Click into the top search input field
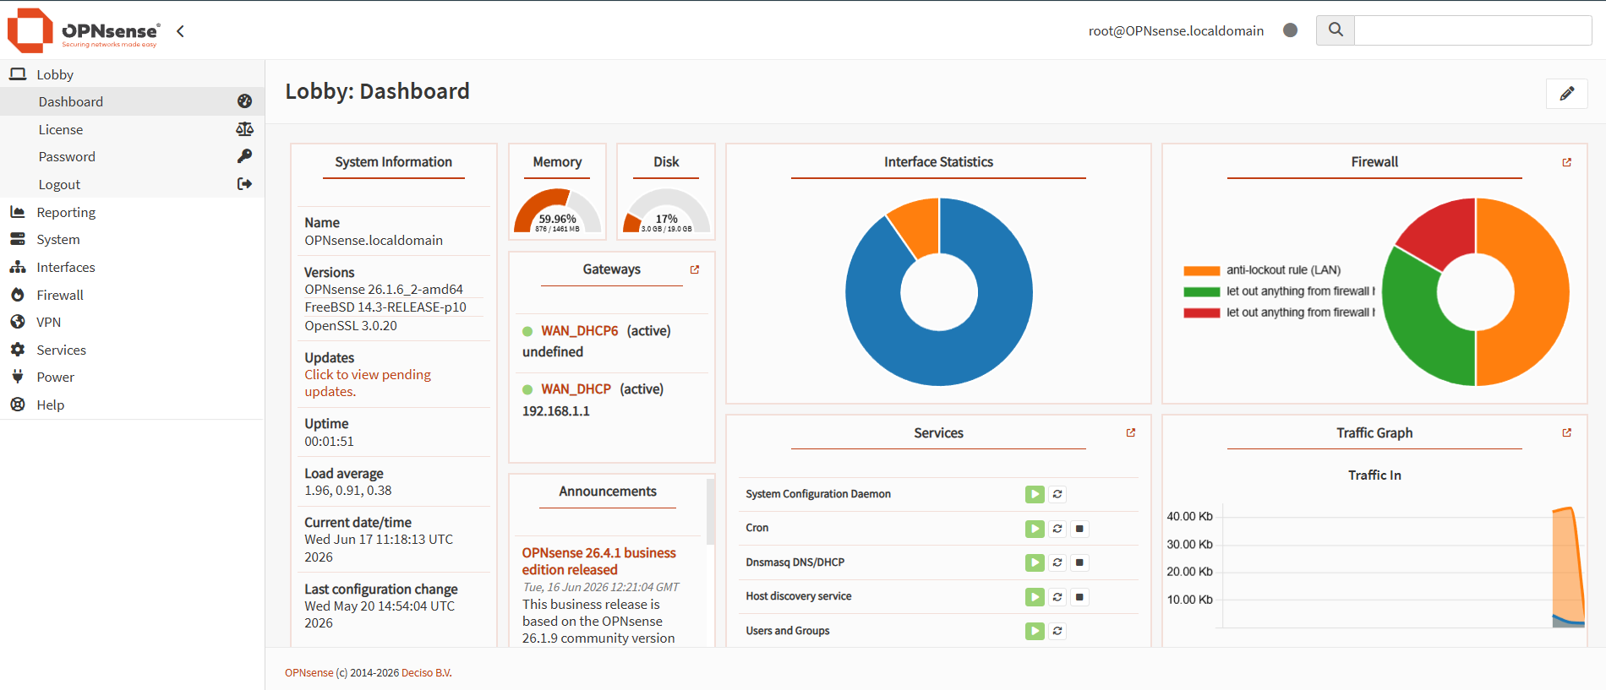The image size is (1606, 690). [1473, 30]
